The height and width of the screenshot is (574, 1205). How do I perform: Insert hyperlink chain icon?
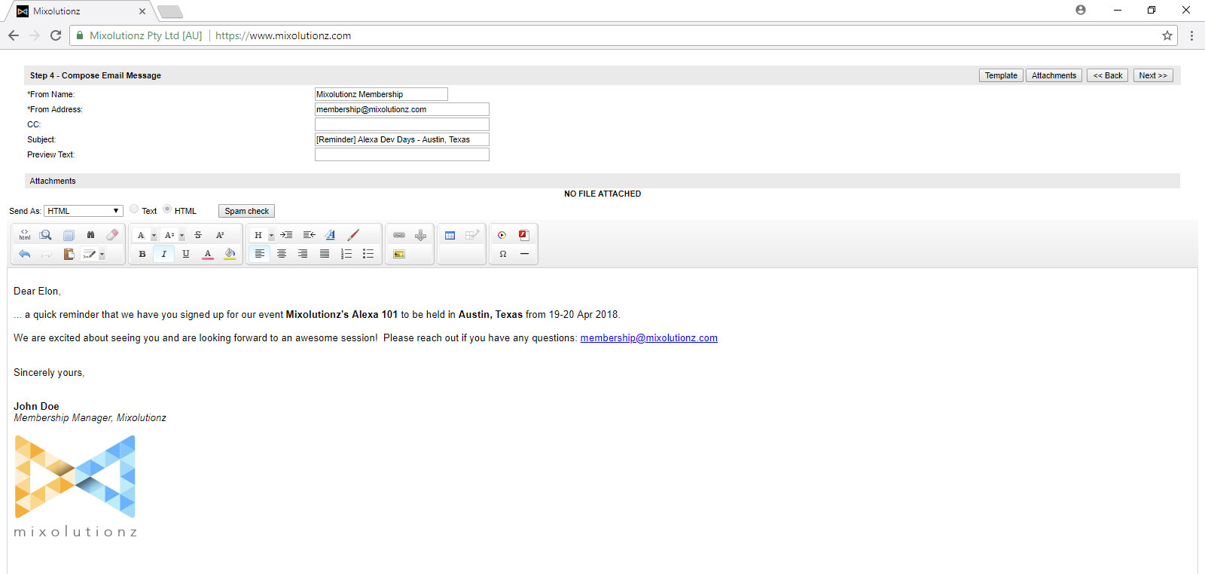coord(399,235)
